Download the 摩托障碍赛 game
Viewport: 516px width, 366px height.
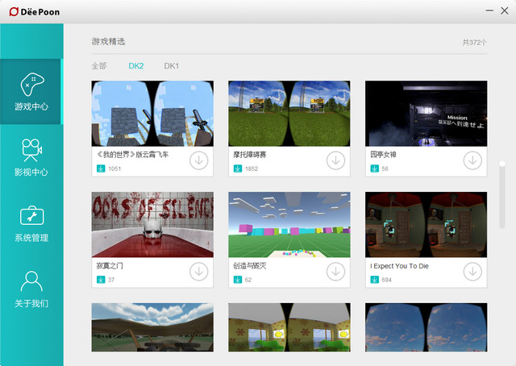pos(336,160)
